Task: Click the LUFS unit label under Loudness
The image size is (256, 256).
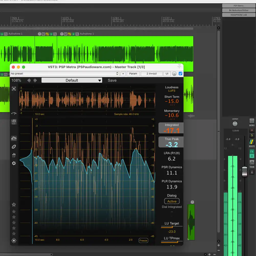Action: pos(172,91)
